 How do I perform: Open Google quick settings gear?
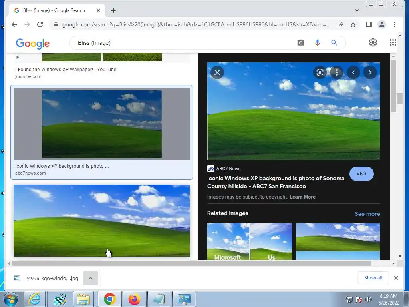[373, 42]
